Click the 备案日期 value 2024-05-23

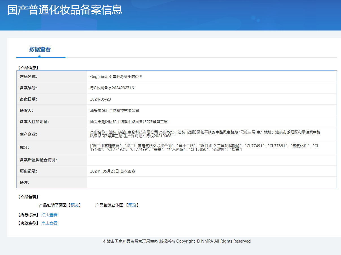pyautogui.click(x=100, y=99)
